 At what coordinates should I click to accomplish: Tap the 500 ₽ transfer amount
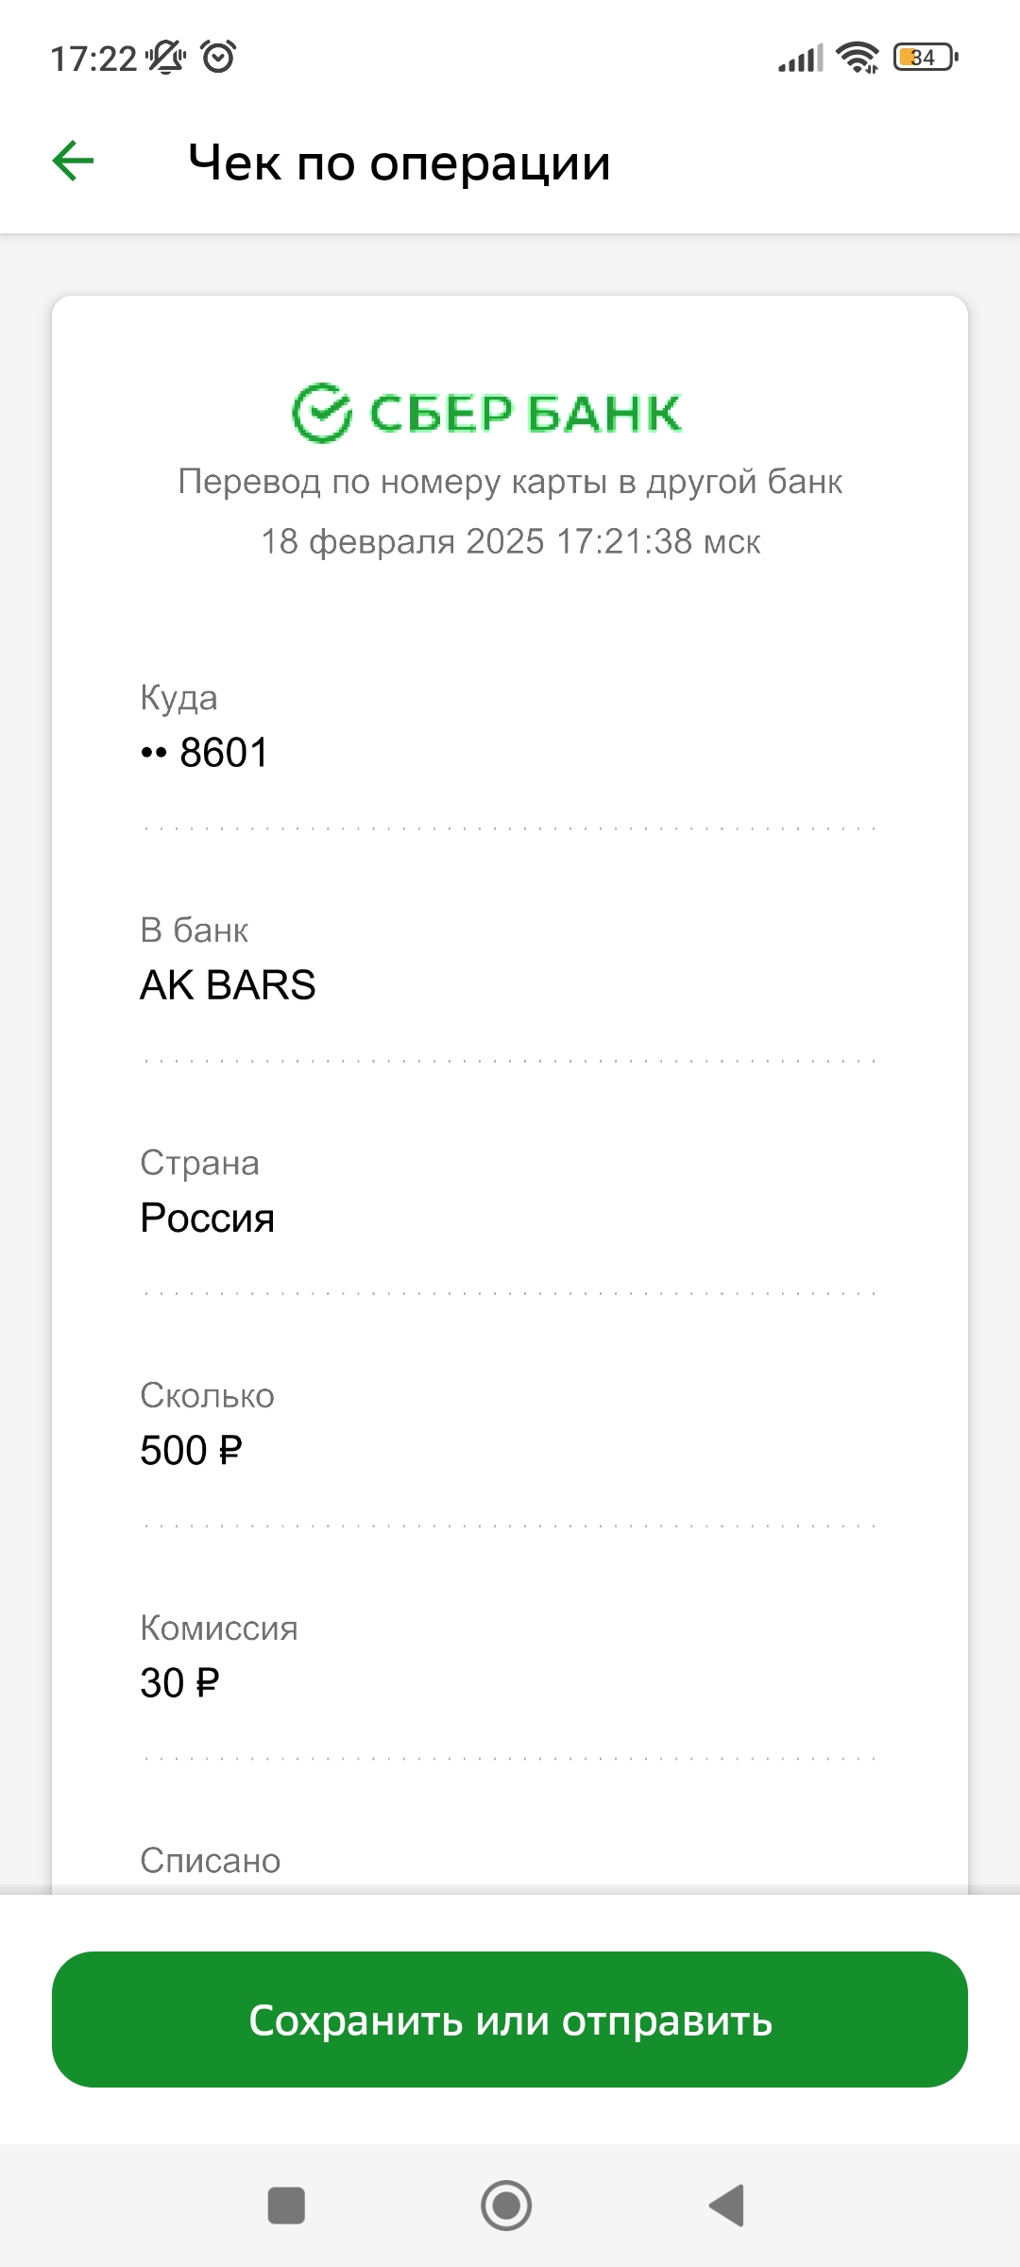tap(191, 1450)
